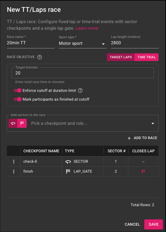Screen dimensions: 166x232
Task: Open row menu for finish checkpoint
Action: click(14, 171)
